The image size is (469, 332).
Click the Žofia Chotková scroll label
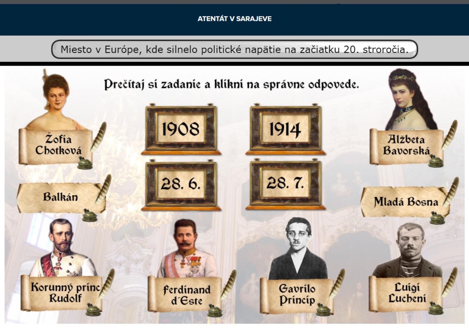[x=56, y=146]
